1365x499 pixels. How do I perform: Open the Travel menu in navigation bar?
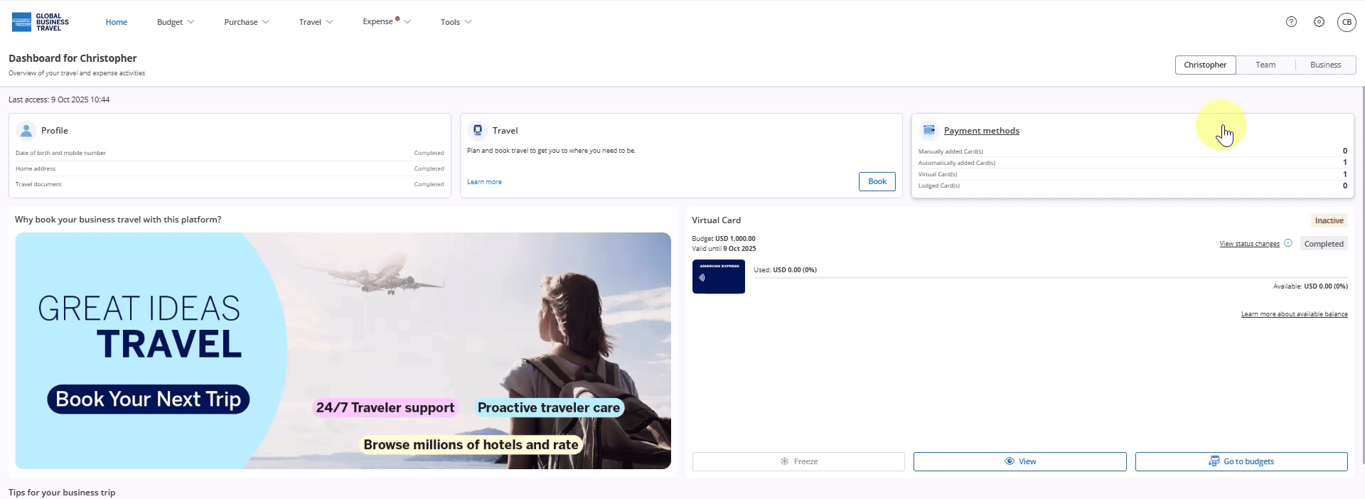pyautogui.click(x=316, y=22)
